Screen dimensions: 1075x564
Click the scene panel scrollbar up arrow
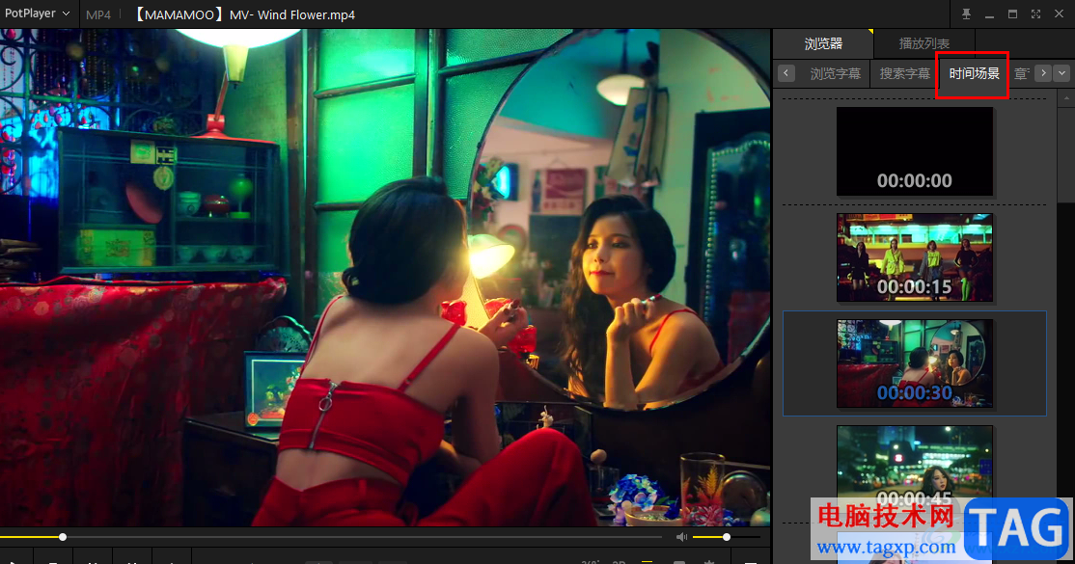pyautogui.click(x=1066, y=98)
